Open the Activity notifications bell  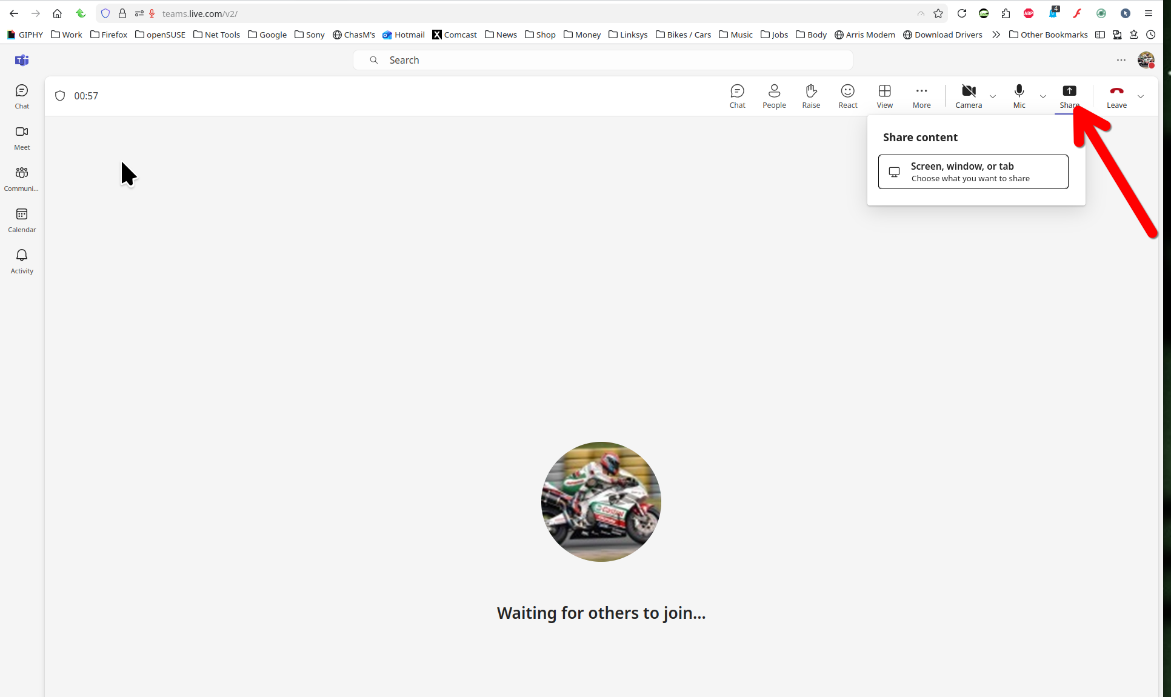click(22, 261)
